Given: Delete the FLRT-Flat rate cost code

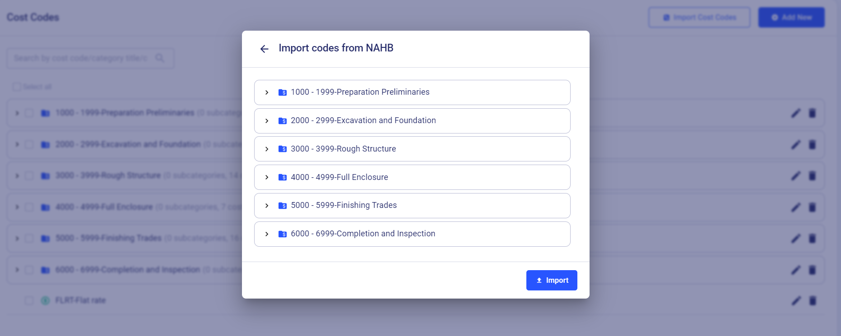Looking at the screenshot, I should [812, 300].
